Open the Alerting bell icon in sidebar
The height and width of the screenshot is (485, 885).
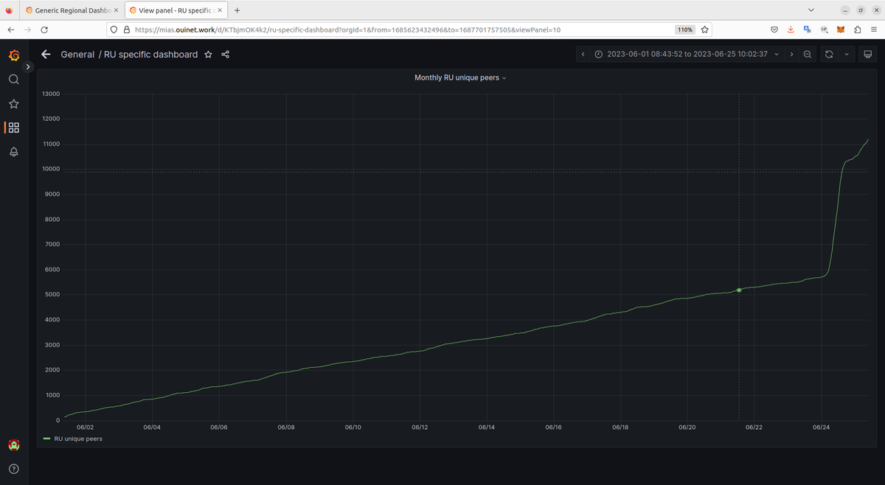tap(13, 152)
